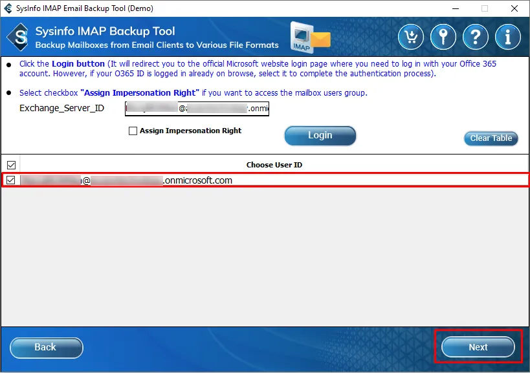Image resolution: width=530 pixels, height=373 pixels.
Task: Enable Assign Impersonation Right checkbox
Action: [x=133, y=131]
